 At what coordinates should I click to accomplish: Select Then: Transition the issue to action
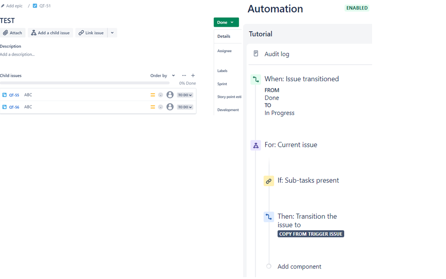coord(307,221)
